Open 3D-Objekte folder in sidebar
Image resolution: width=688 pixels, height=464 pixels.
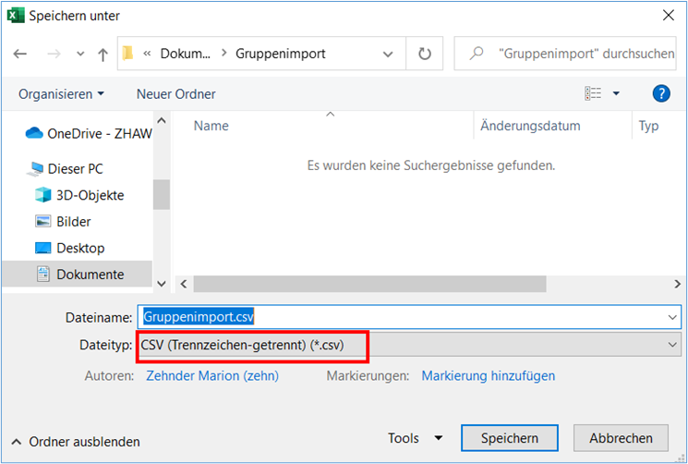[x=90, y=195]
